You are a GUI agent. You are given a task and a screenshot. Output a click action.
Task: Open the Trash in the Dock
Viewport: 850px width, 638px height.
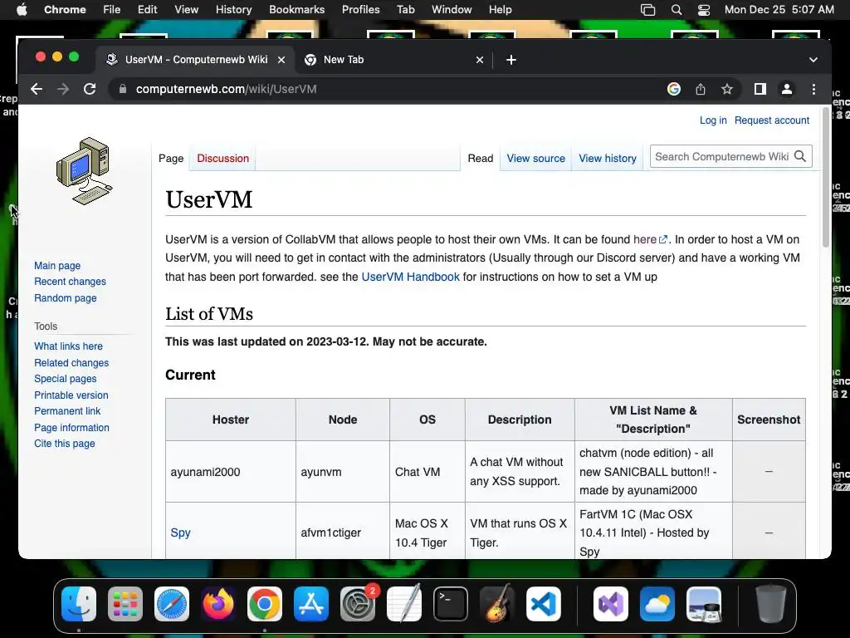tap(771, 604)
